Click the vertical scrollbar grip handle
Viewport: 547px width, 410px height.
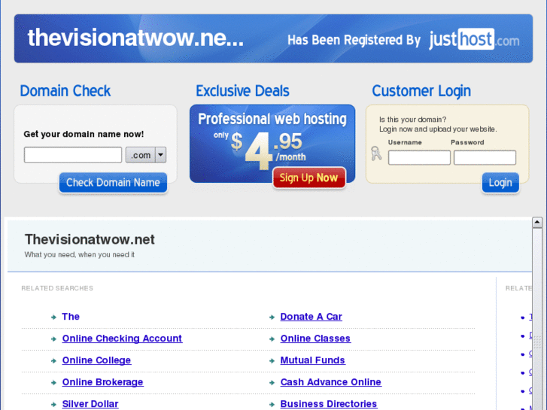point(537,342)
